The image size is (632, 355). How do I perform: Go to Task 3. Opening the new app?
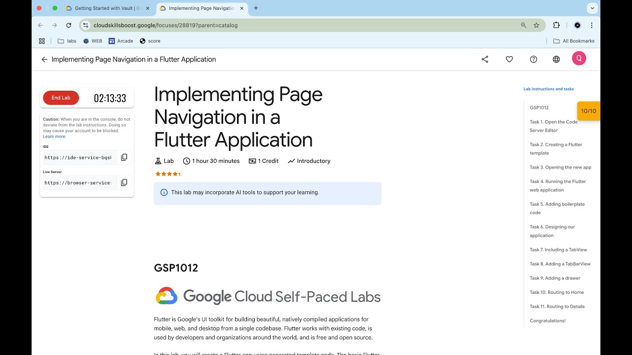(560, 167)
